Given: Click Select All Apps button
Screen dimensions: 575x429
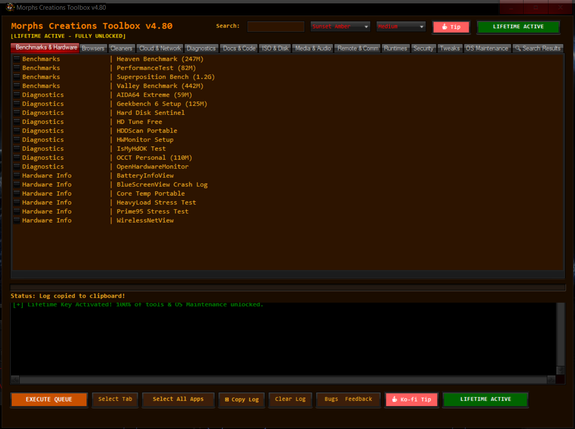Looking at the screenshot, I should coord(178,399).
